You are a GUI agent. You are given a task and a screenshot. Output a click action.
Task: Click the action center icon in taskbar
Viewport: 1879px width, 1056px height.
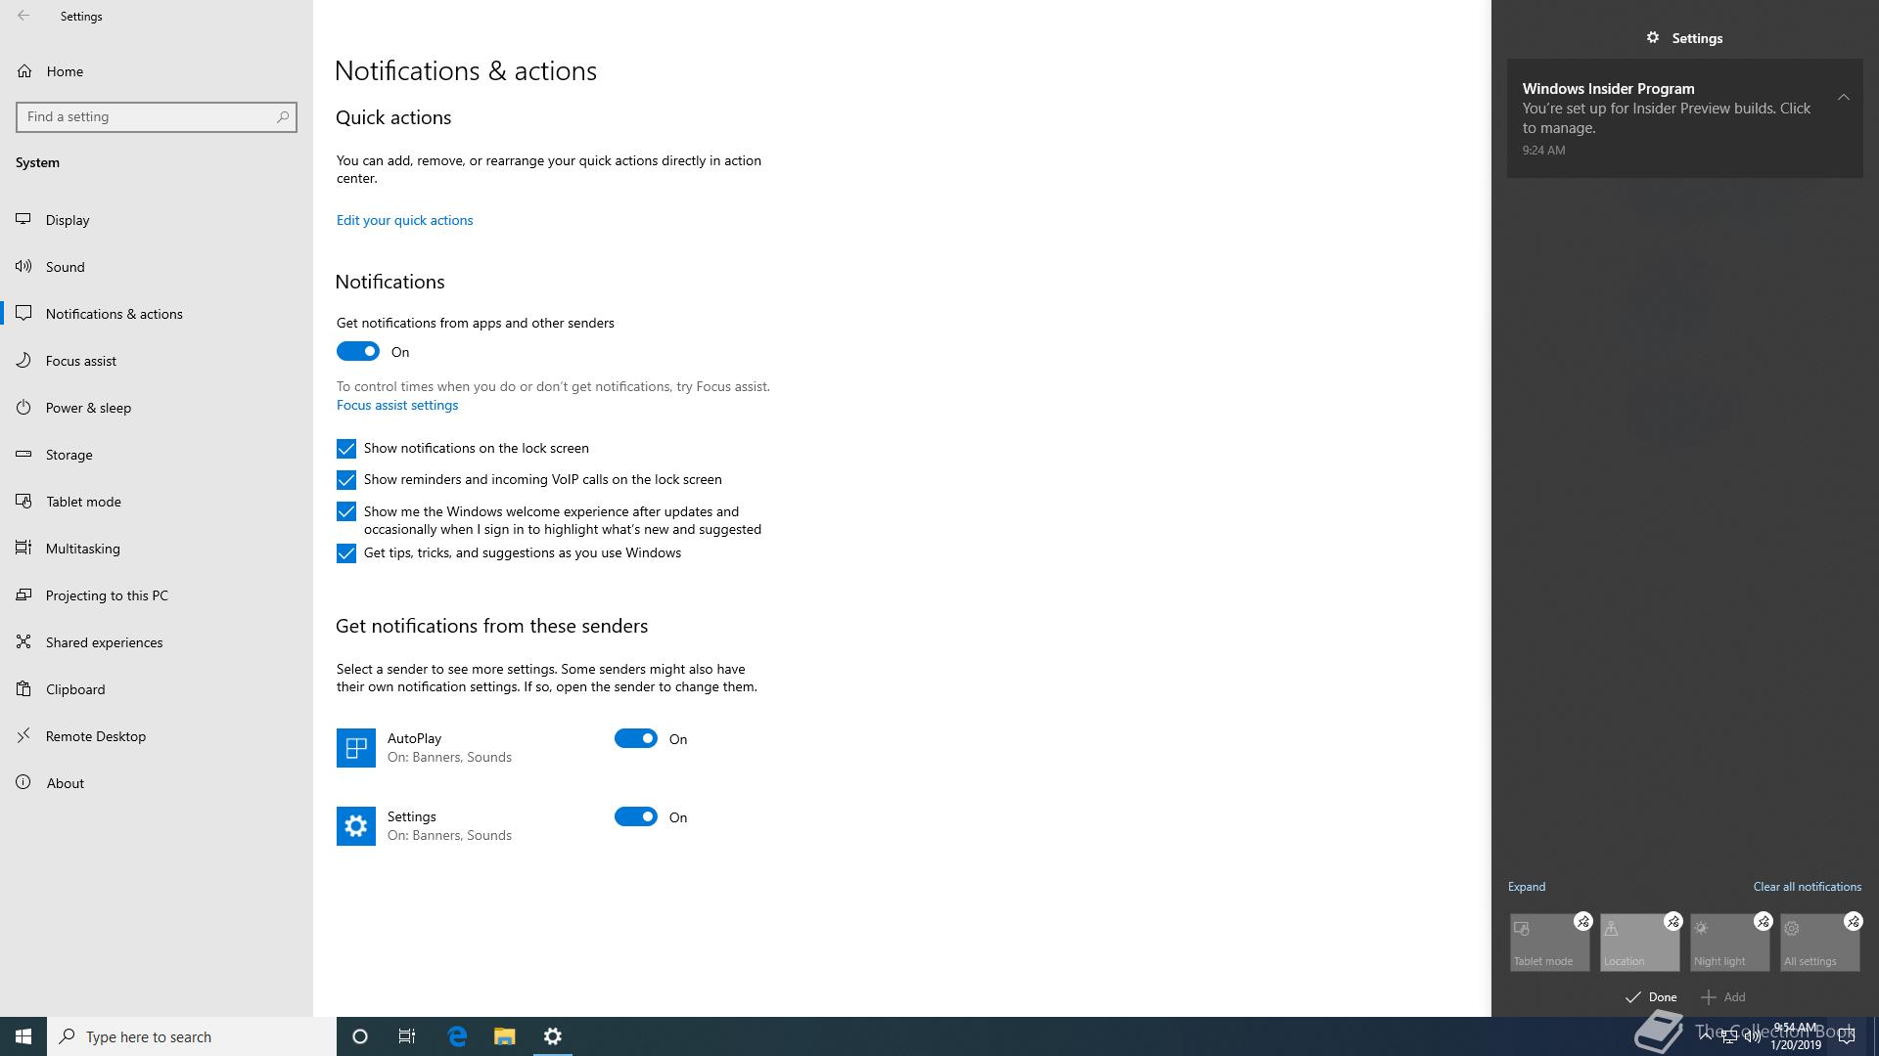[x=1847, y=1036]
